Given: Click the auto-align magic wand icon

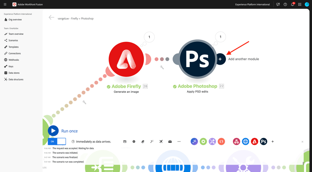Looking at the screenshot, I should coord(152,141).
